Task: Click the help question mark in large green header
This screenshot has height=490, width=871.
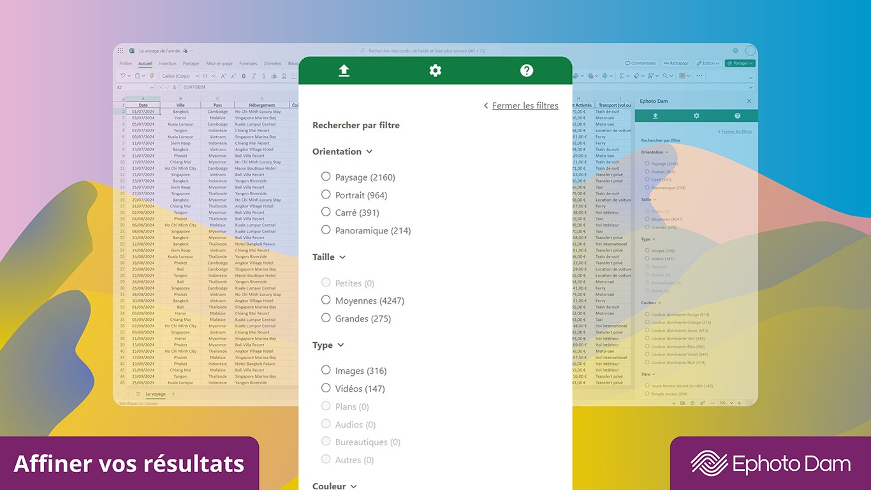Action: click(527, 70)
